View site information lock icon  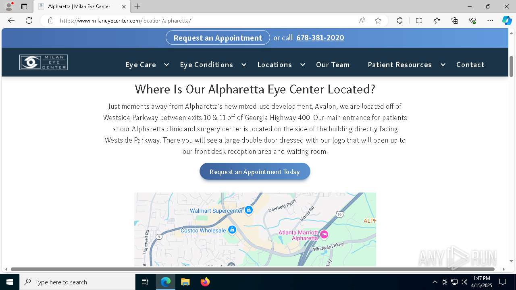pos(51,21)
